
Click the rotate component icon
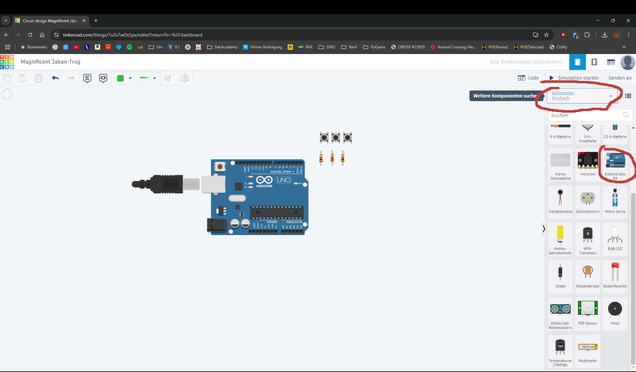(168, 78)
